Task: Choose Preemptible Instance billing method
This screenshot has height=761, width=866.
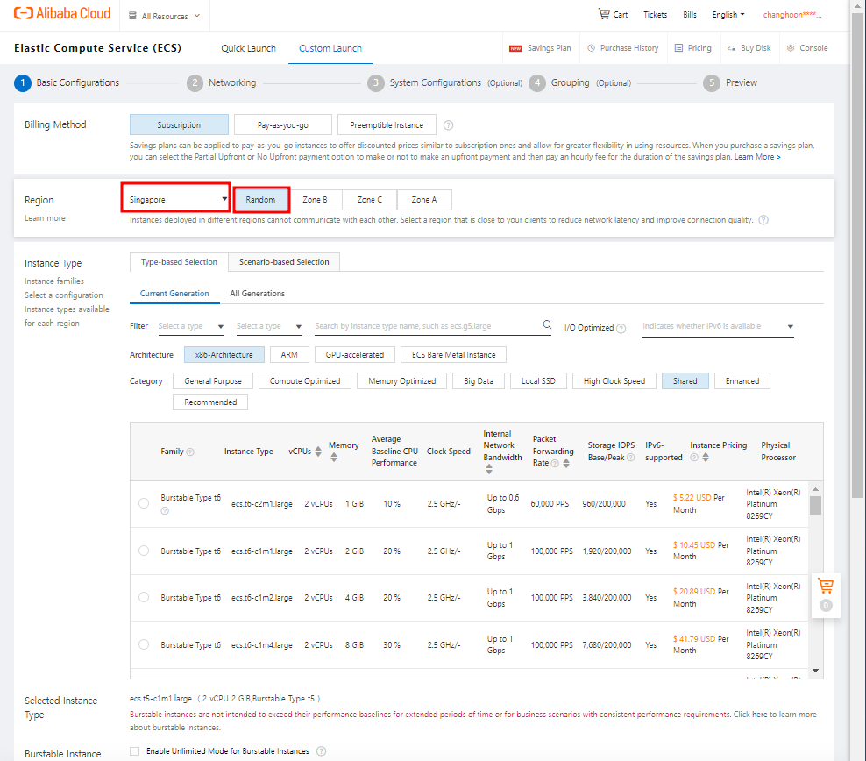Action: (387, 124)
